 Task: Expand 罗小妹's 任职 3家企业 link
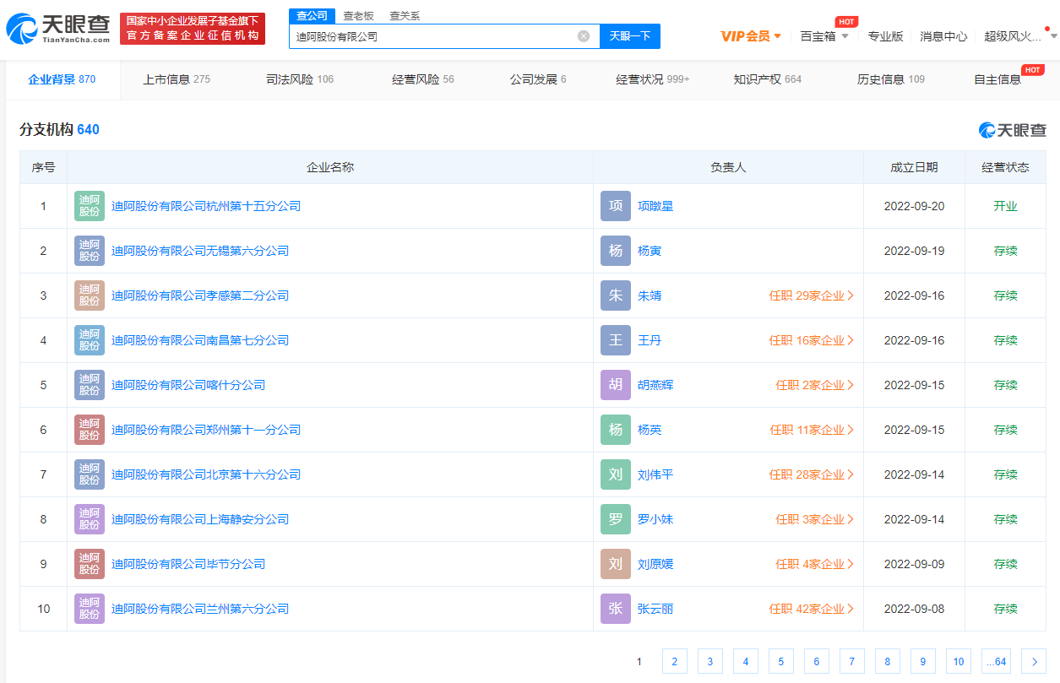[x=815, y=519]
